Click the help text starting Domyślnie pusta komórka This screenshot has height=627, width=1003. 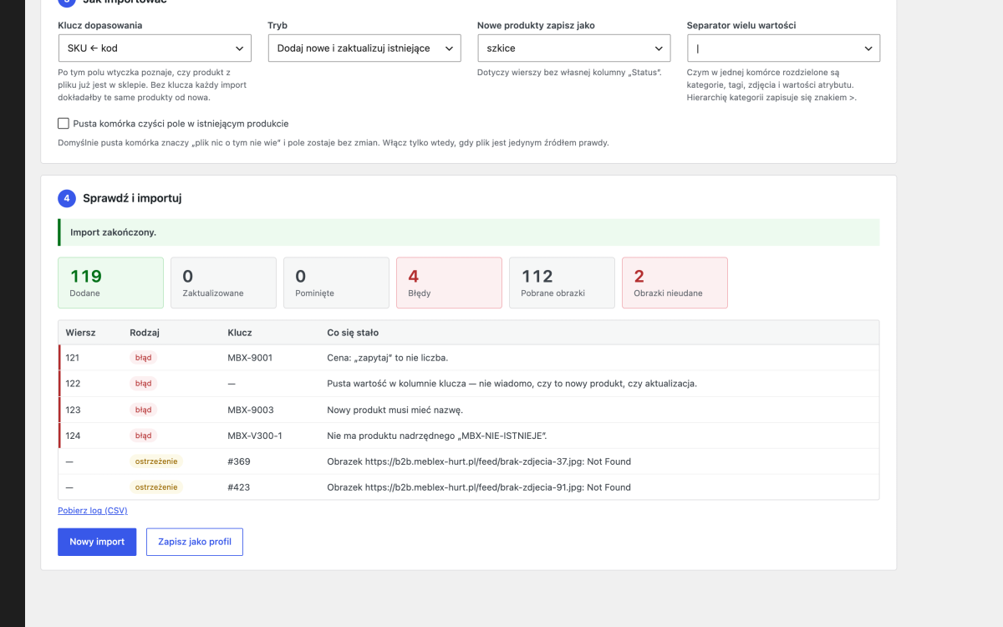pos(333,143)
